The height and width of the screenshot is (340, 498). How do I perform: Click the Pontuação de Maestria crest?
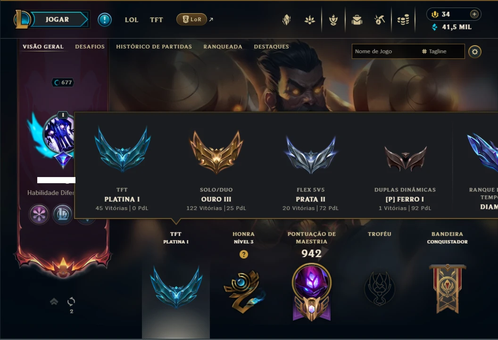[x=312, y=292]
